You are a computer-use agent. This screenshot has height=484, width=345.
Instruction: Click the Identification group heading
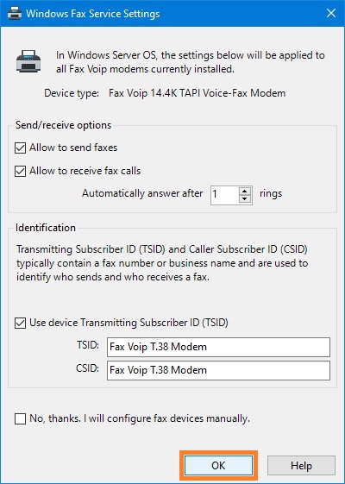(46, 228)
